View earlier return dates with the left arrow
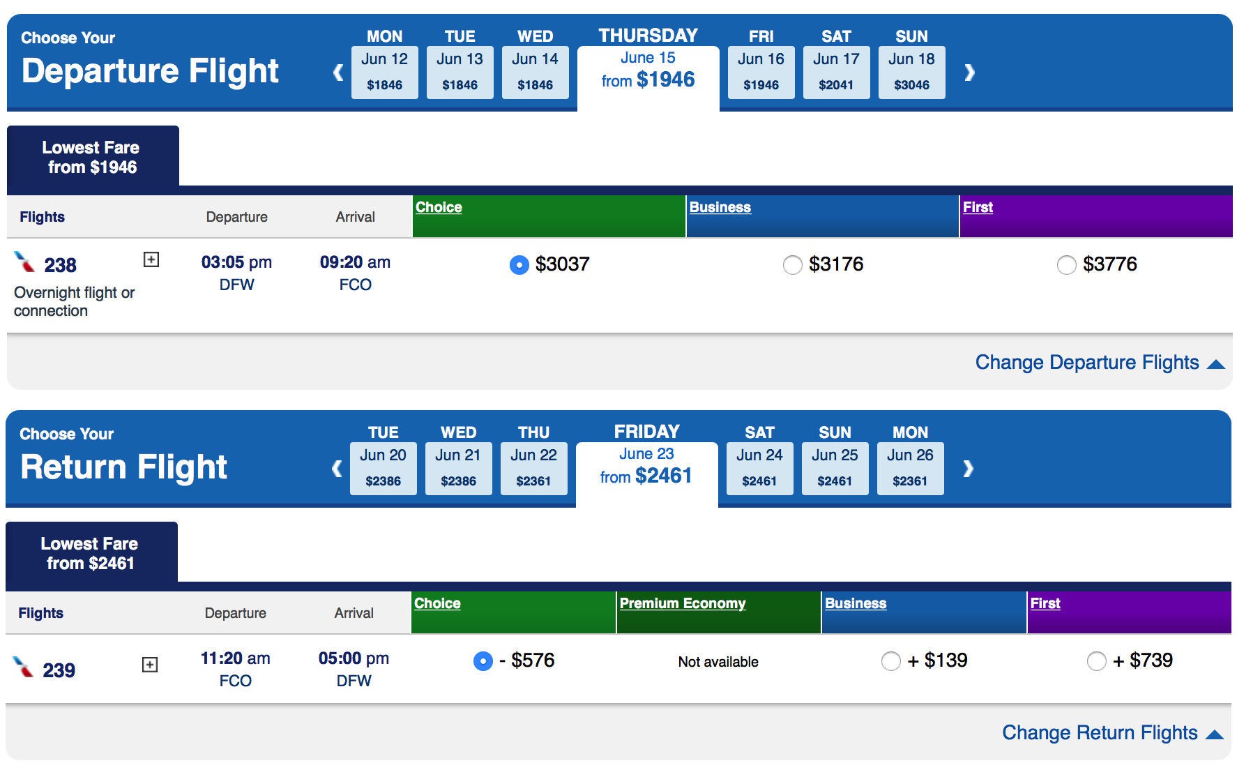This screenshot has width=1237, height=763. pos(337,468)
